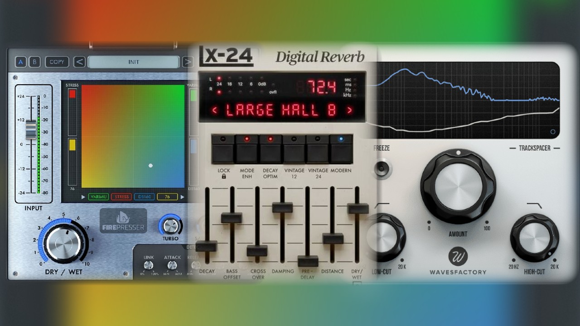Screen dimensions: 580x326
Task: Click the DECAY slider handle
Action: (207, 246)
